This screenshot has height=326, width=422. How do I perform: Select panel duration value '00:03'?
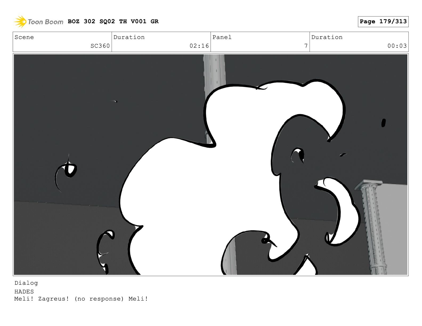397,46
